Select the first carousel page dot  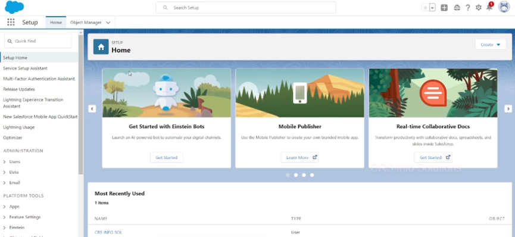click(288, 175)
